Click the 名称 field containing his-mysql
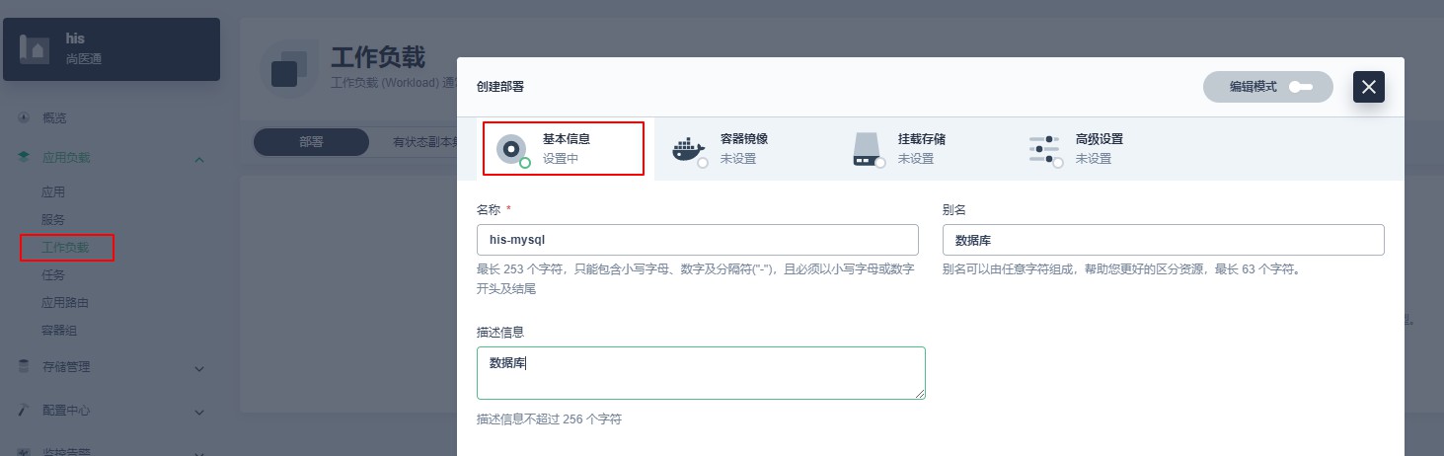Image resolution: width=1444 pixels, height=456 pixels. click(698, 240)
